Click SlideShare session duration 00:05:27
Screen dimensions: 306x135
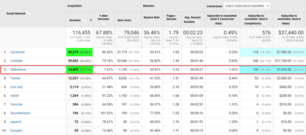coord(197,69)
